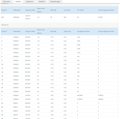Click the MSE (dB) column header
The height and width of the screenshot is (119, 120).
click(53, 32)
